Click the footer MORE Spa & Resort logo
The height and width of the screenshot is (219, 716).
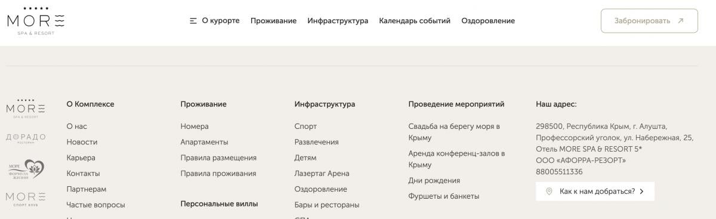pos(25,109)
